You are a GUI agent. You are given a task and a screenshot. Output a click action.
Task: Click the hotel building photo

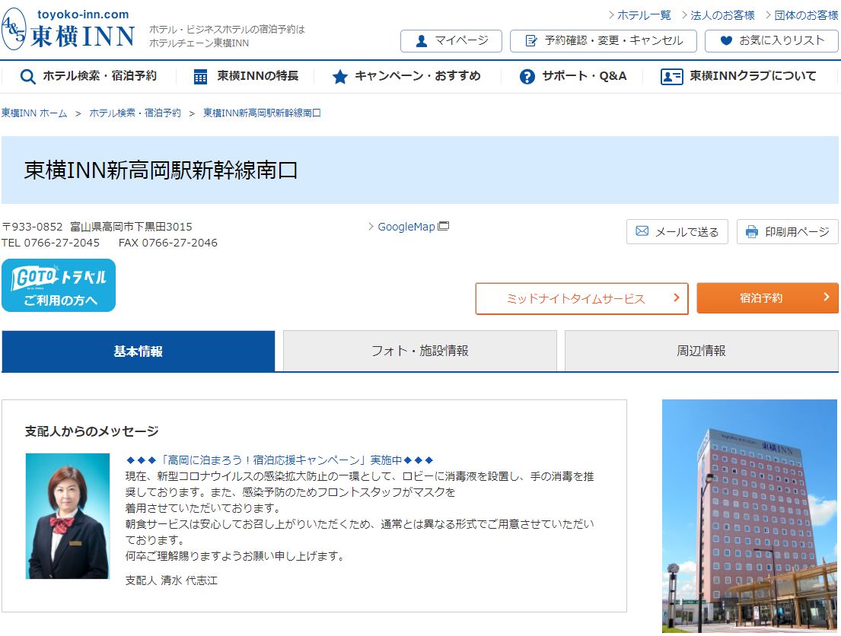click(749, 517)
